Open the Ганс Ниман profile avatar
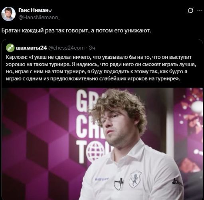This screenshot has width=204, height=200. tap(8, 14)
